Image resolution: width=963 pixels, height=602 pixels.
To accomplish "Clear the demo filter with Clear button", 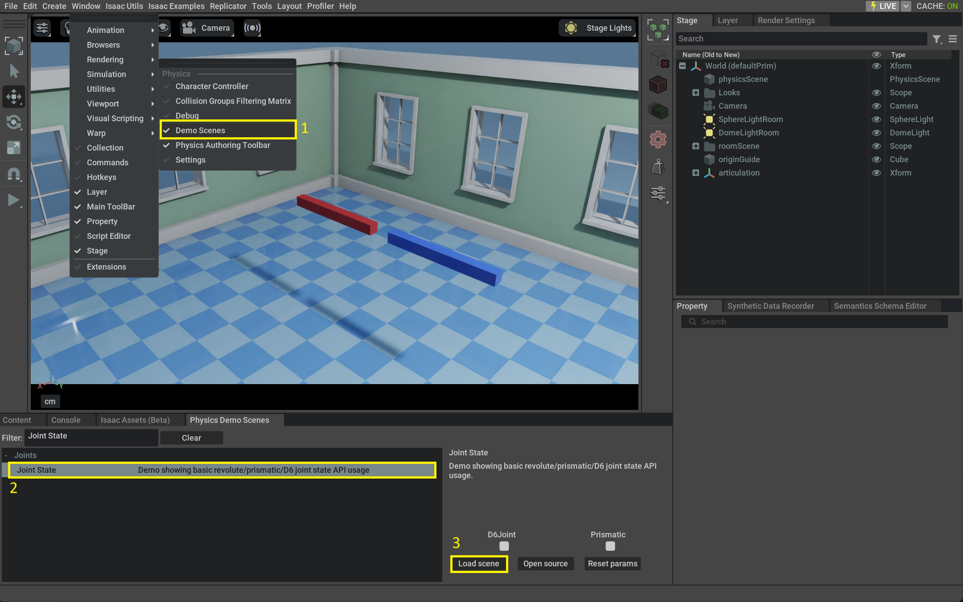I will coord(191,438).
